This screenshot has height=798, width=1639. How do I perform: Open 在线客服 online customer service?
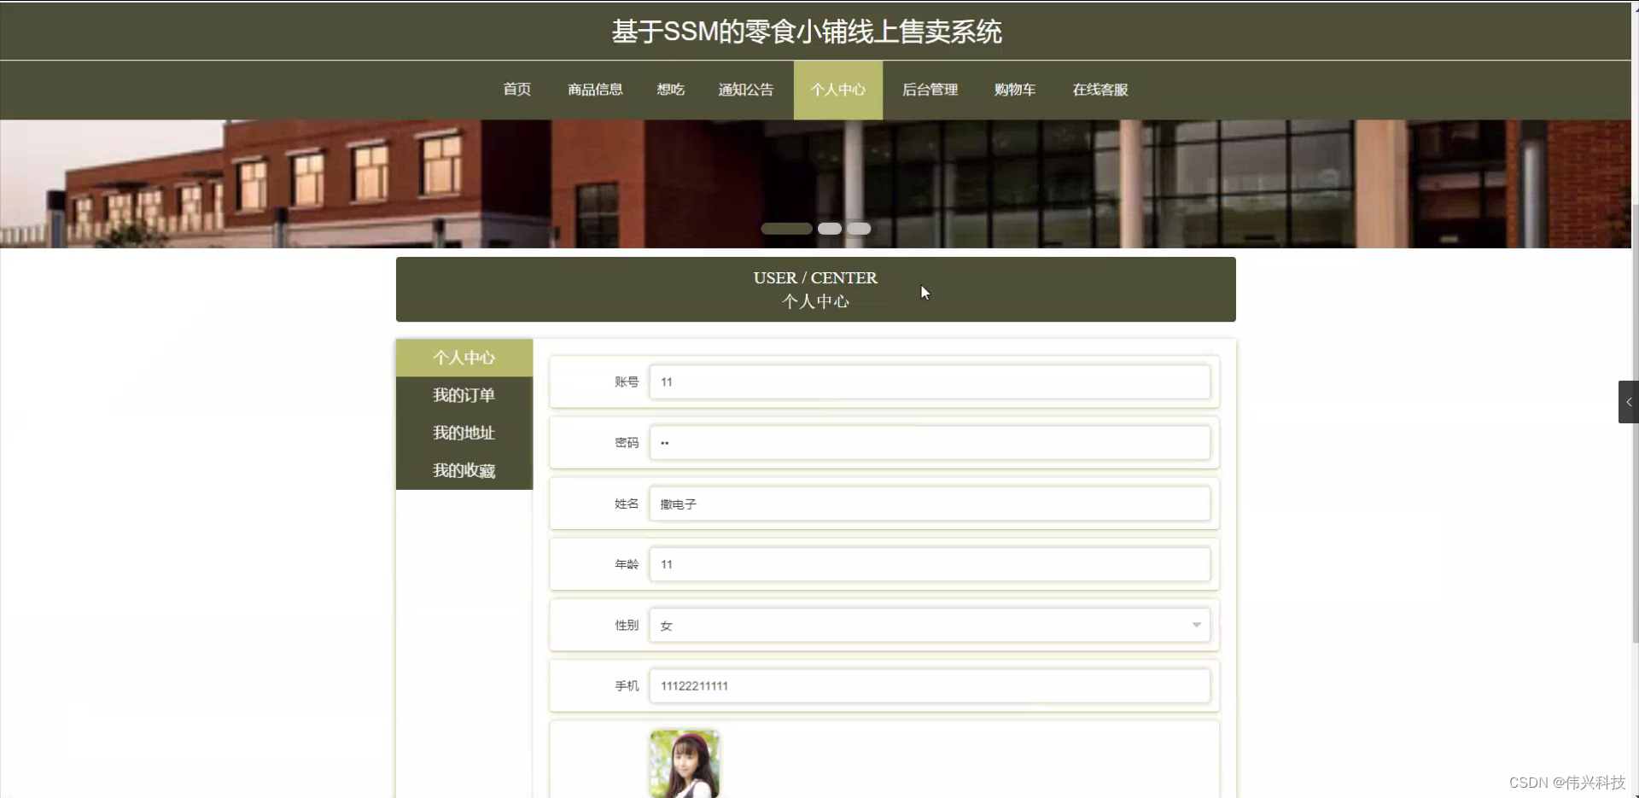[x=1099, y=90]
